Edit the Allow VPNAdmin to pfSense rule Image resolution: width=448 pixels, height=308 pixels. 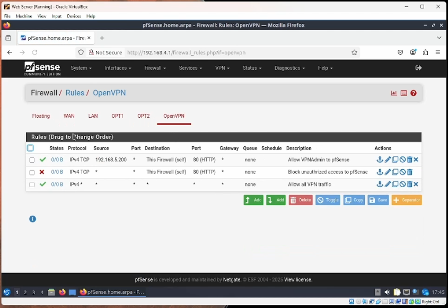point(388,160)
